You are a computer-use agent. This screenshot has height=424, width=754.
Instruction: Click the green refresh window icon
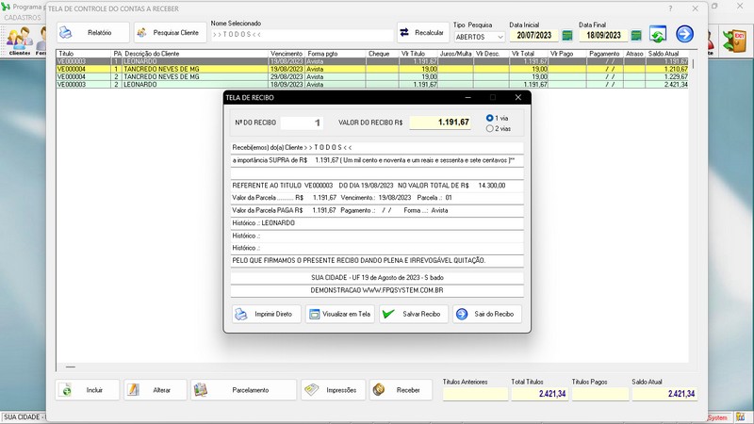click(x=657, y=35)
